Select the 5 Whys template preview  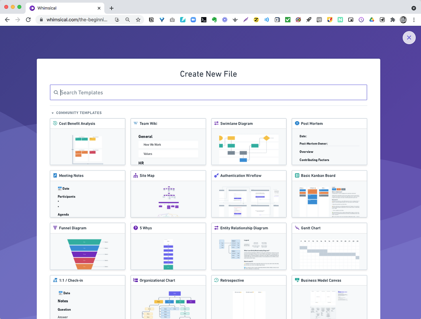(168, 251)
